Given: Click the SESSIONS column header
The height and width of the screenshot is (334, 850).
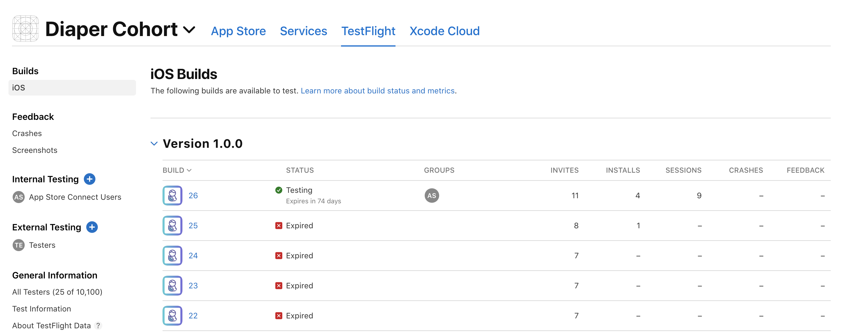Looking at the screenshot, I should [683, 170].
